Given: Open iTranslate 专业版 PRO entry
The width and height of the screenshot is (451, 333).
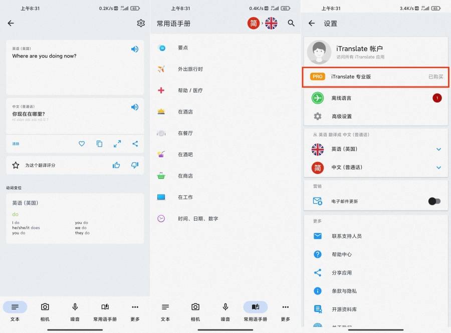Looking at the screenshot, I should click(x=376, y=77).
